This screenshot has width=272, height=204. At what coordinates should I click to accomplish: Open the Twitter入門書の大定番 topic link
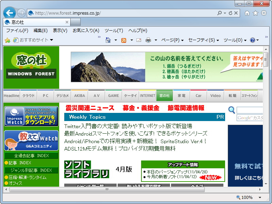[128, 126]
